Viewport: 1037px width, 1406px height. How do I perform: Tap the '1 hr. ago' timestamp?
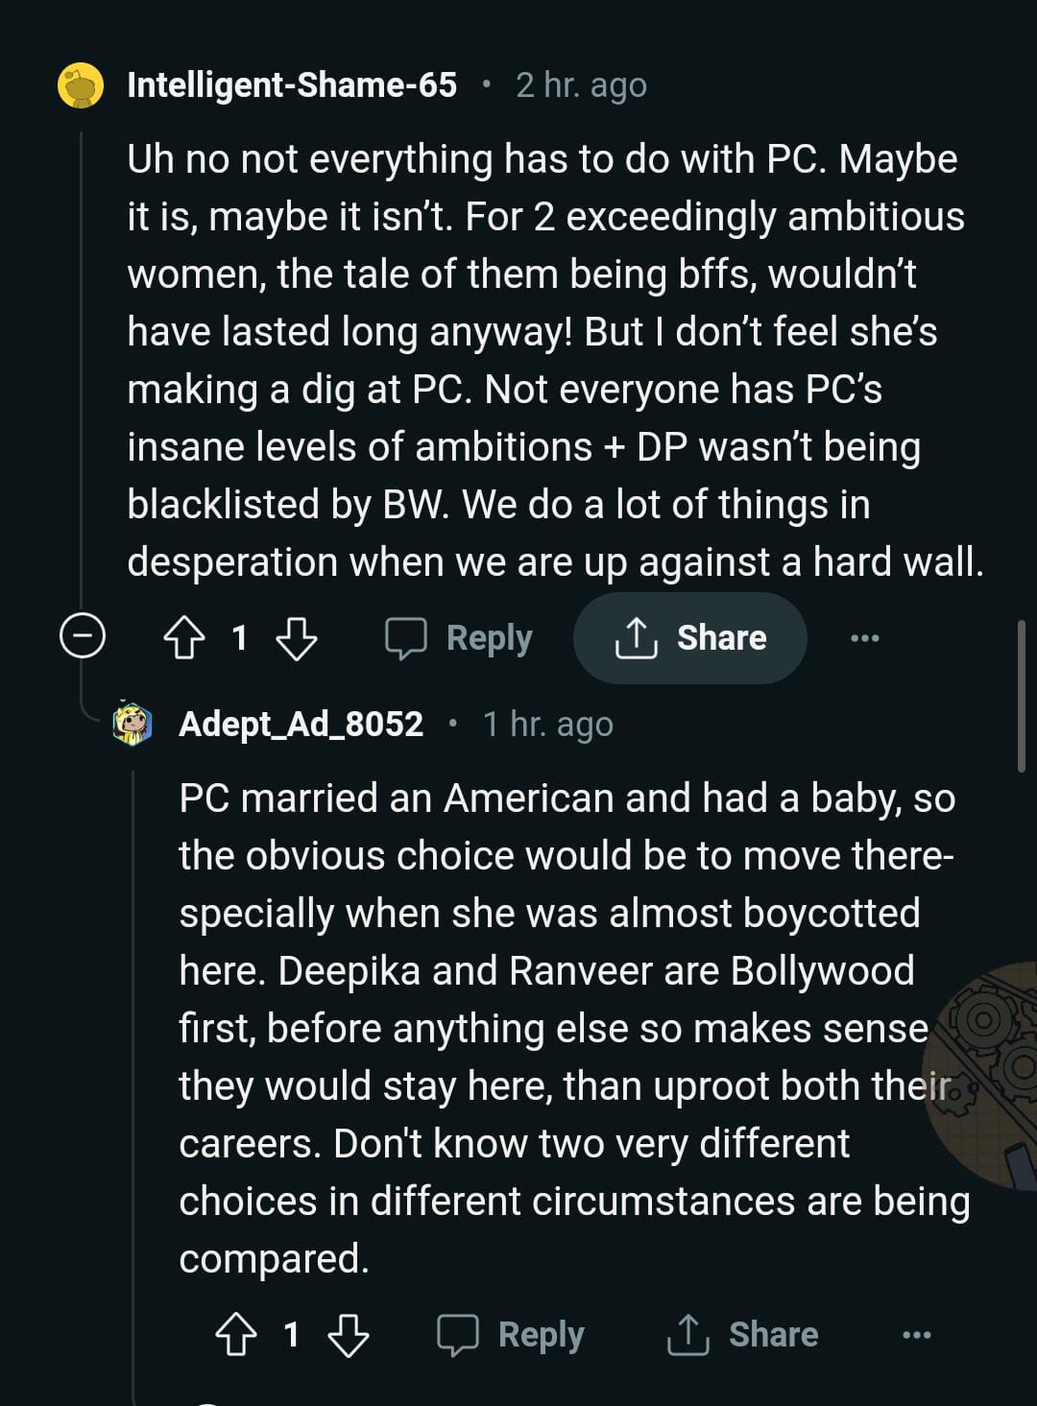point(547,725)
